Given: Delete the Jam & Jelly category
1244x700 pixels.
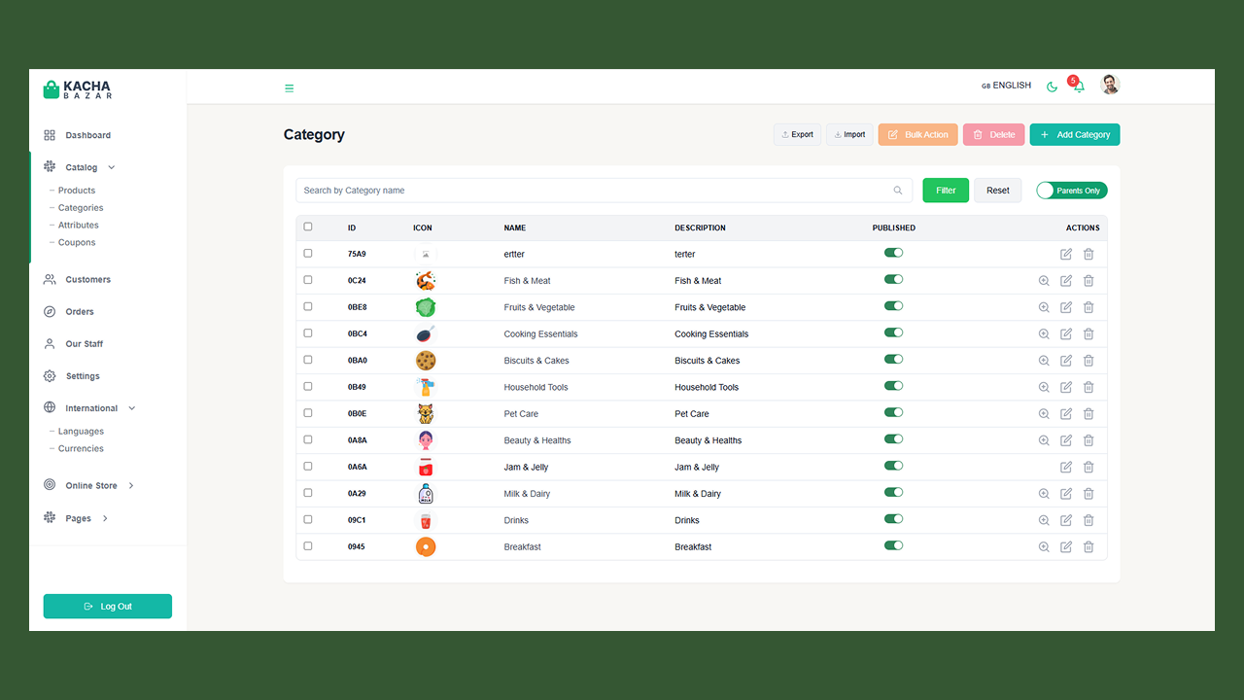Looking at the screenshot, I should [1088, 467].
